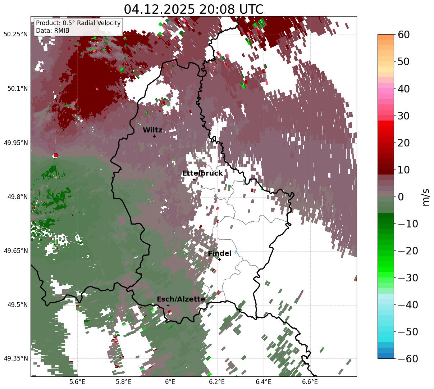Click the 49.8°N latitude label
The width and height of the screenshot is (434, 389).
[x=17, y=197]
